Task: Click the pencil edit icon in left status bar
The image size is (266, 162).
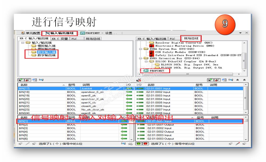Action: pyautogui.click(x=27, y=144)
